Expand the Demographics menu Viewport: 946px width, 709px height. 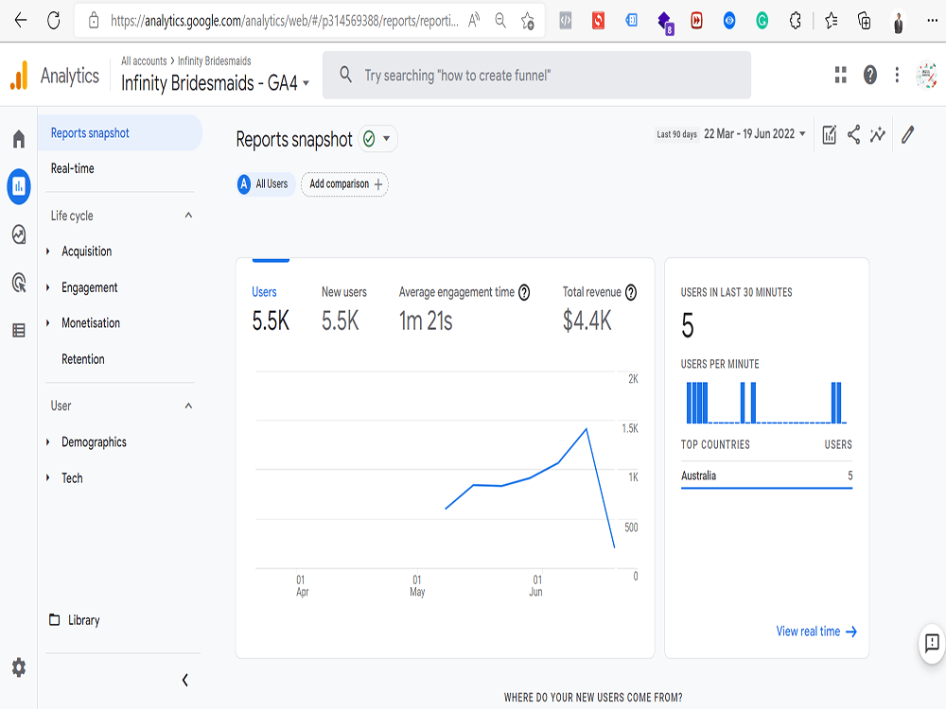[x=94, y=441]
